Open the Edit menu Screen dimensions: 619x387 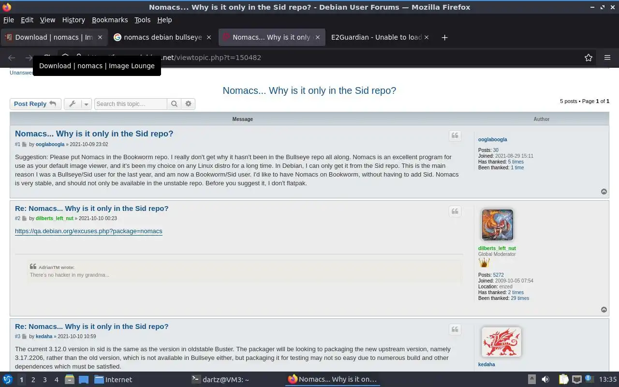click(27, 20)
